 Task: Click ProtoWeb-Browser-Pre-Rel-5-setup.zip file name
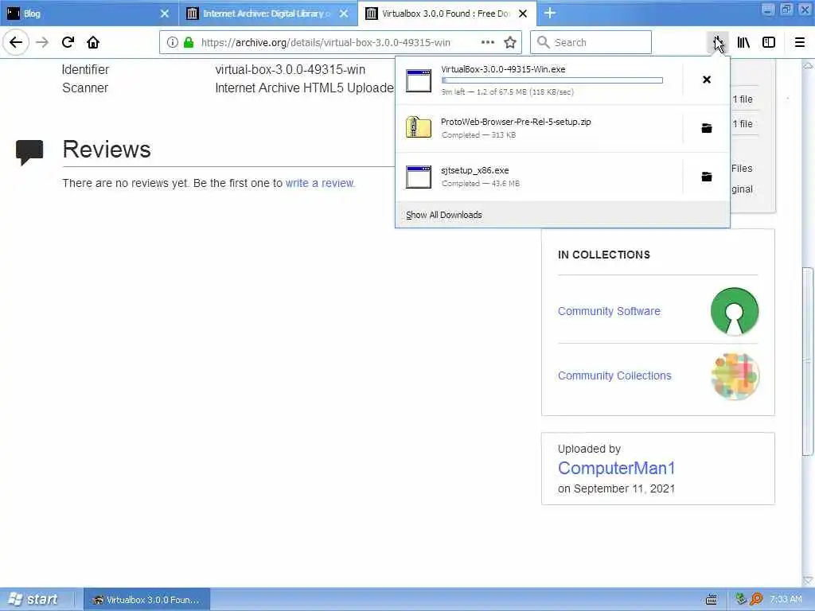point(516,122)
